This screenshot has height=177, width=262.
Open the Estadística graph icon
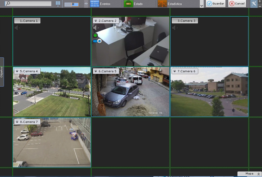[162, 4]
